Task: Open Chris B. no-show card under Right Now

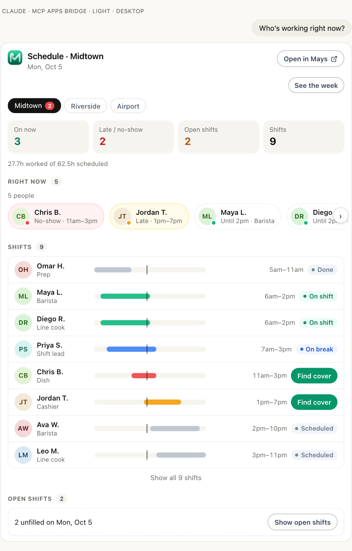Action: click(56, 217)
